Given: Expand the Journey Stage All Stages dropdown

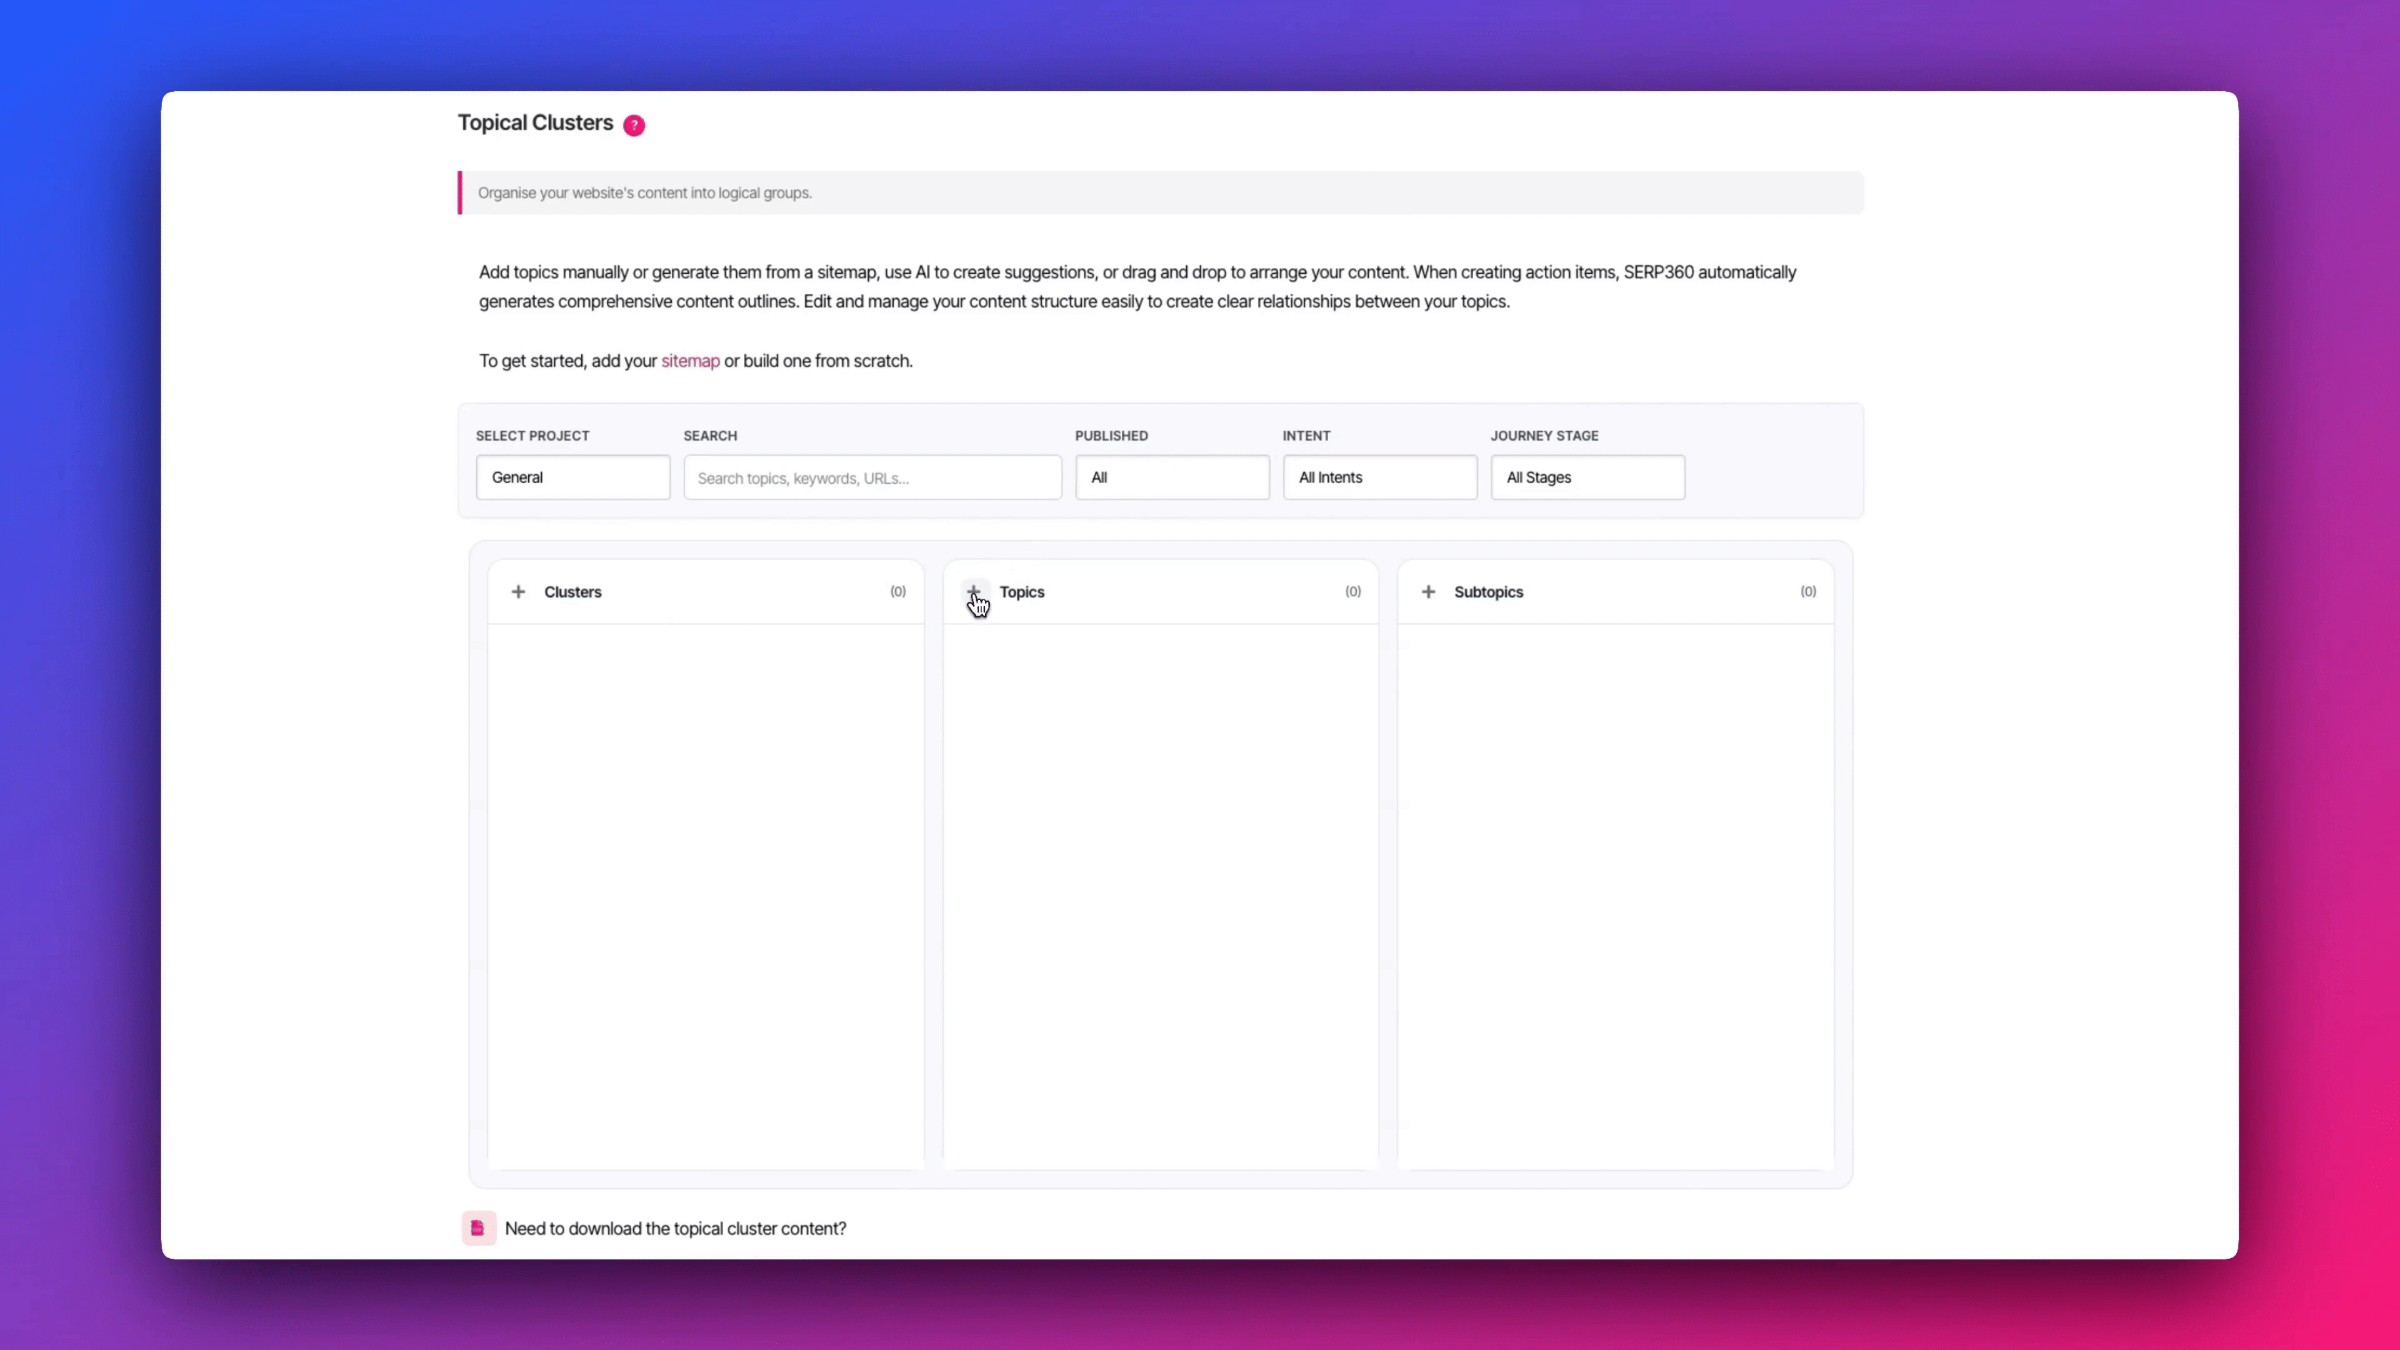Looking at the screenshot, I should 1587,477.
